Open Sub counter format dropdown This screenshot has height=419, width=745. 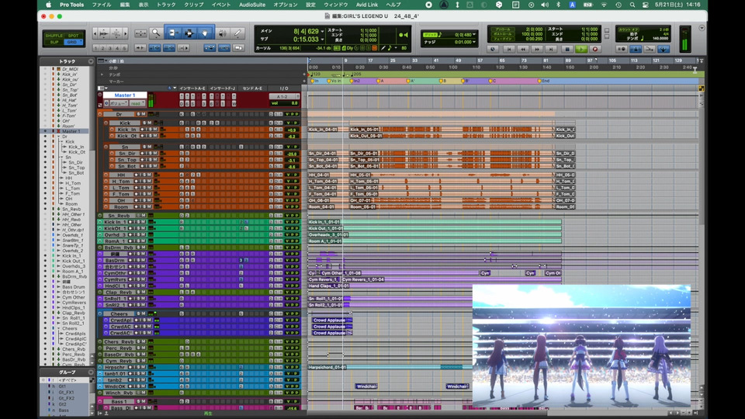(x=323, y=39)
